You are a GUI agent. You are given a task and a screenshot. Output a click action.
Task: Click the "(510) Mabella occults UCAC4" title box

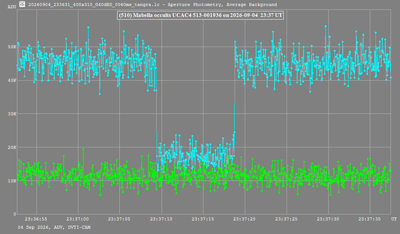[200, 15]
